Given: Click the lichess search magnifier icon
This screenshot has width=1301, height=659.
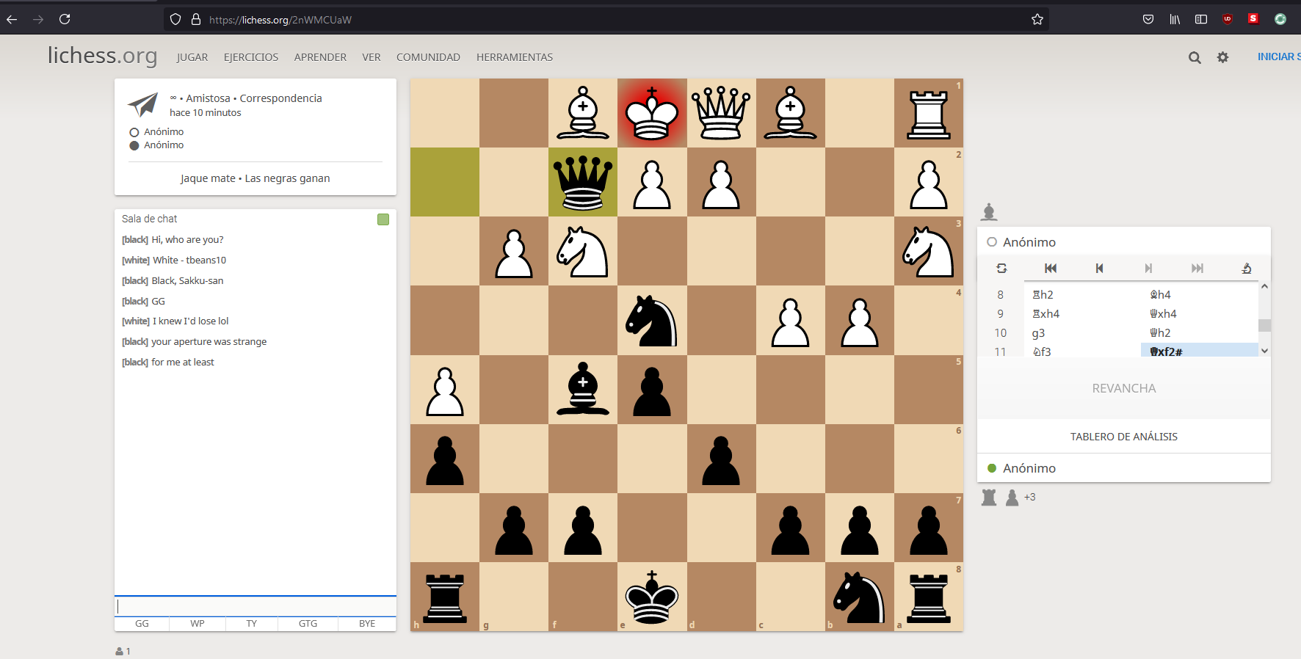Looking at the screenshot, I should (1195, 57).
